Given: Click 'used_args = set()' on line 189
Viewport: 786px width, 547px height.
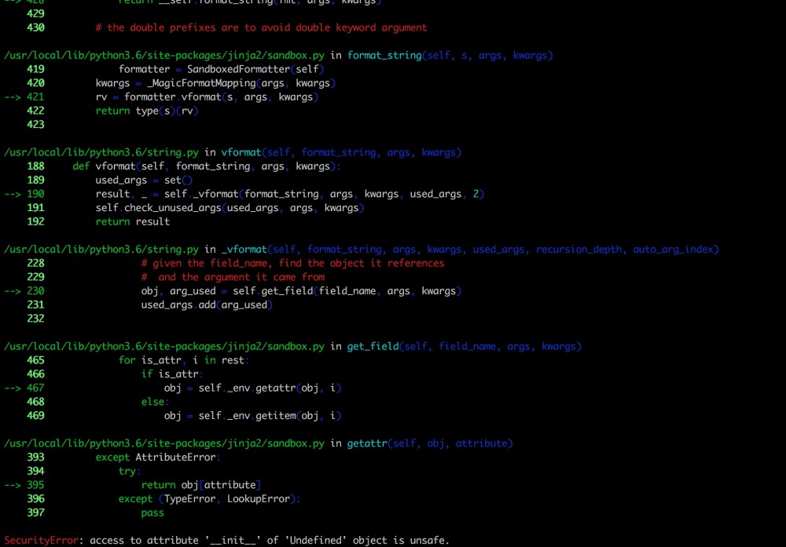Looking at the screenshot, I should point(144,181).
